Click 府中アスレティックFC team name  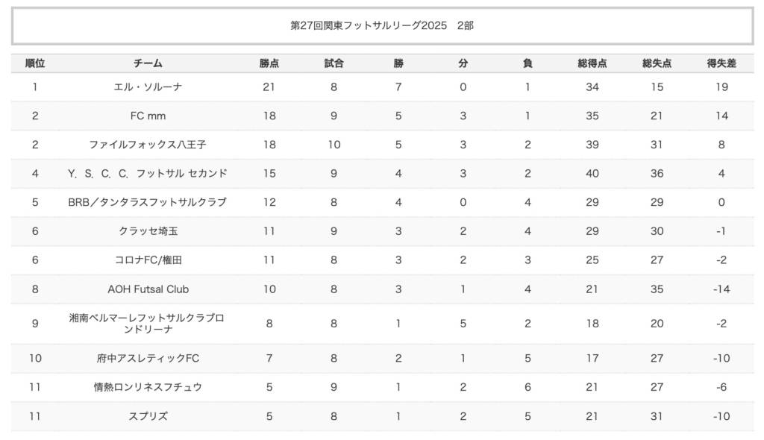pos(148,358)
